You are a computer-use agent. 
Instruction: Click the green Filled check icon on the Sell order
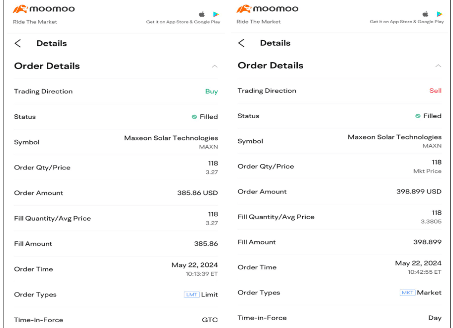418,116
